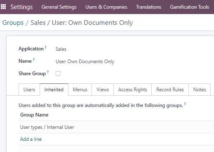This screenshot has height=152, width=214.
Task: Open the General Settings menu
Action: point(59,7)
